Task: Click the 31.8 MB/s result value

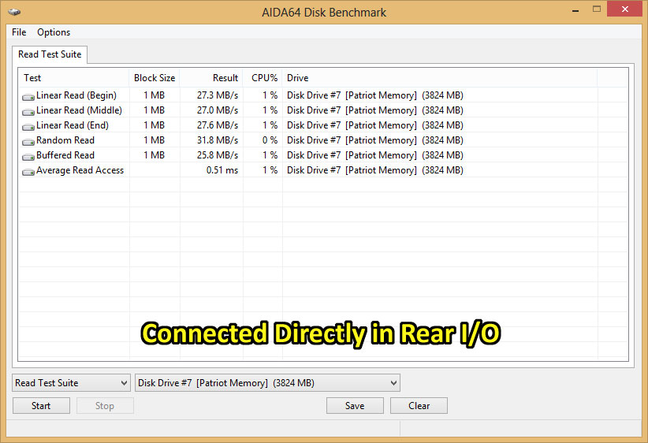Action: click(x=218, y=140)
